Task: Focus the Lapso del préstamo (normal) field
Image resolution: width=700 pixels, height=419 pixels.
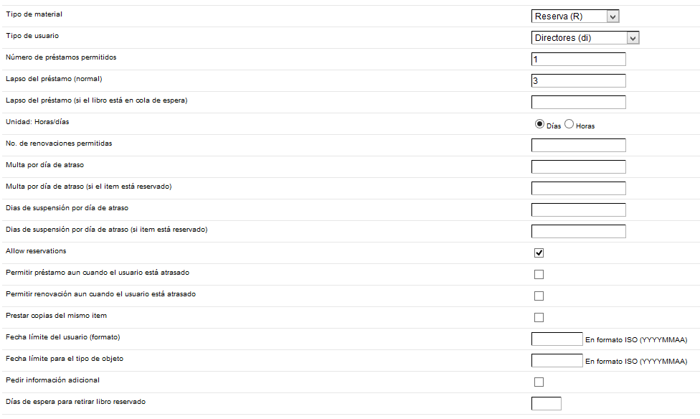Action: click(578, 81)
